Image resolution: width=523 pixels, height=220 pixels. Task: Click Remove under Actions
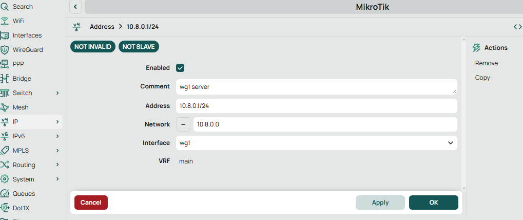[x=487, y=63]
